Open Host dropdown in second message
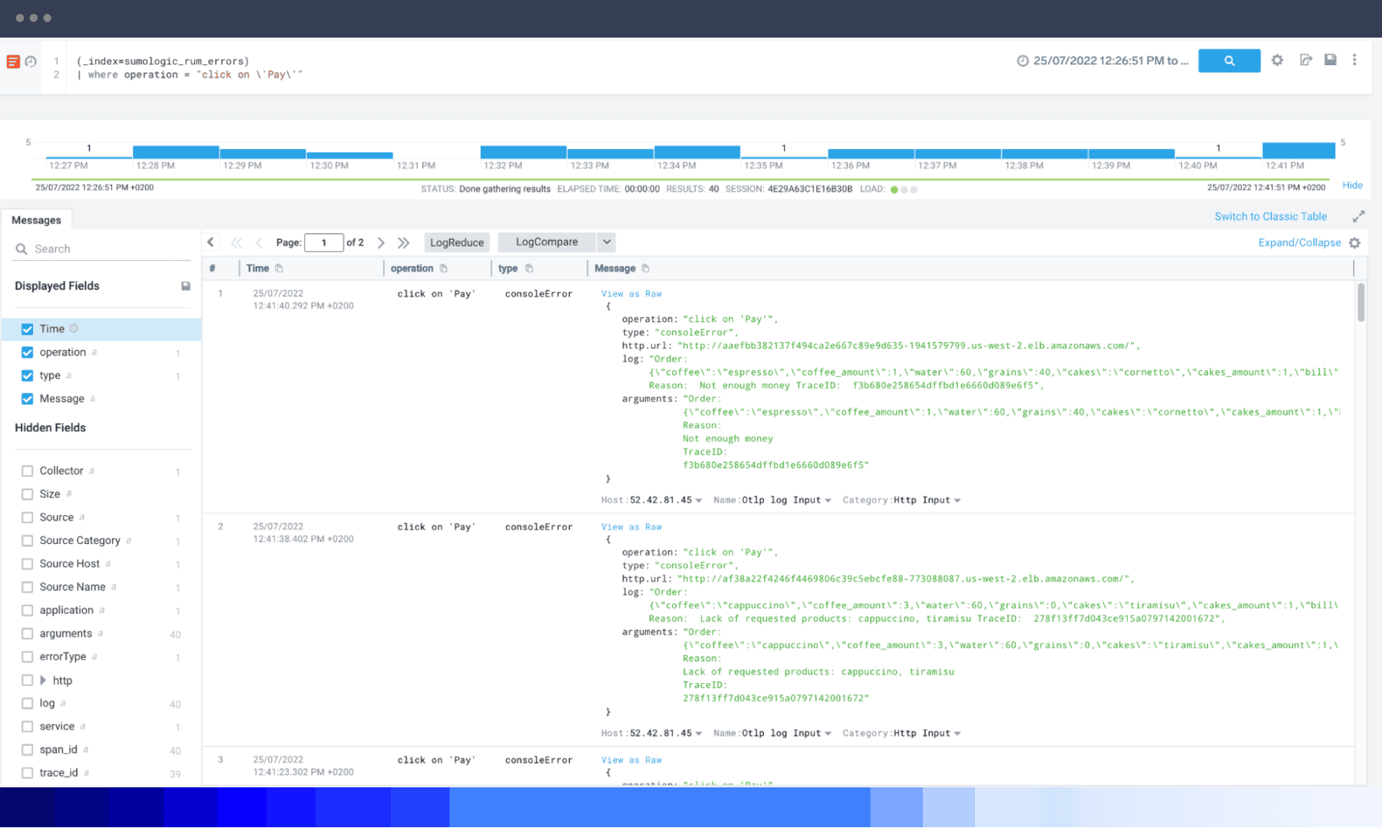 699,734
